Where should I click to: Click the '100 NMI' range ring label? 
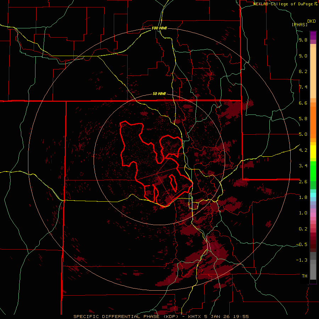click(x=159, y=28)
